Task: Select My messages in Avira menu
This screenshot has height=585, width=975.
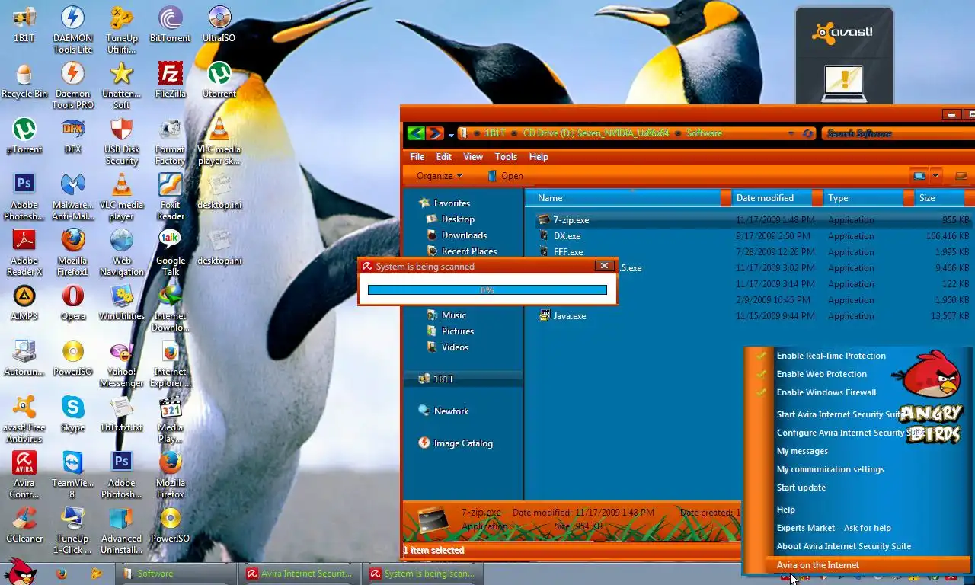Action: click(802, 451)
